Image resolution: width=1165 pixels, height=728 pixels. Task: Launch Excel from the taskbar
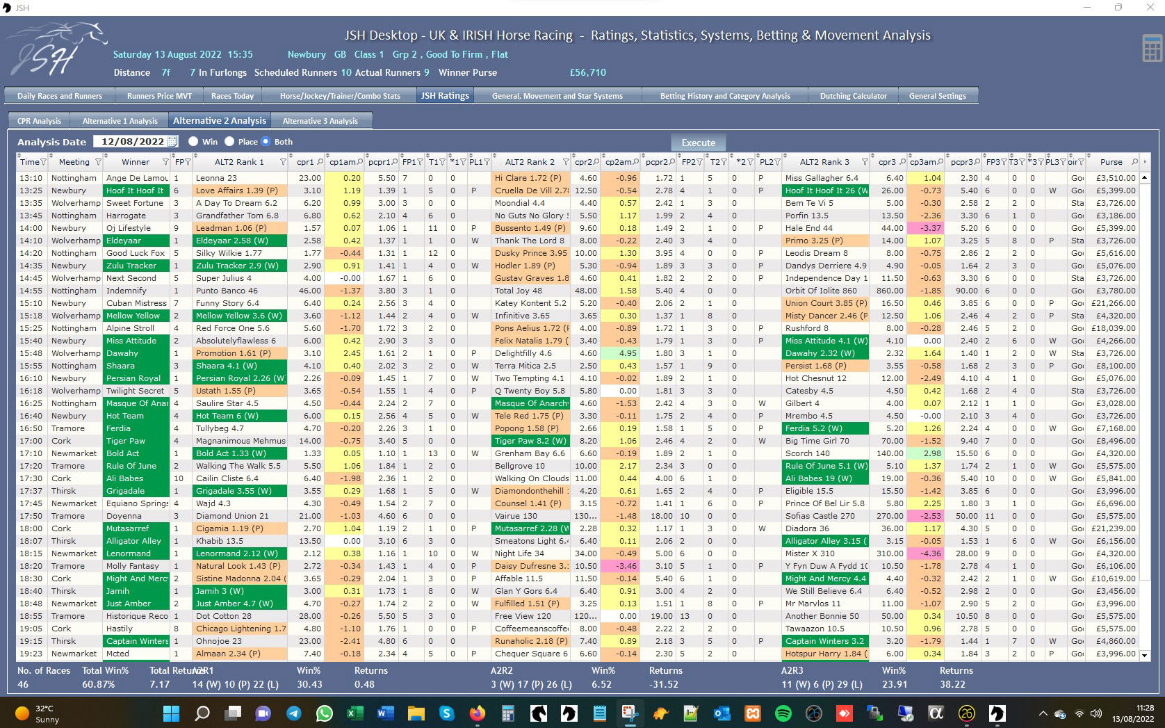pyautogui.click(x=355, y=713)
